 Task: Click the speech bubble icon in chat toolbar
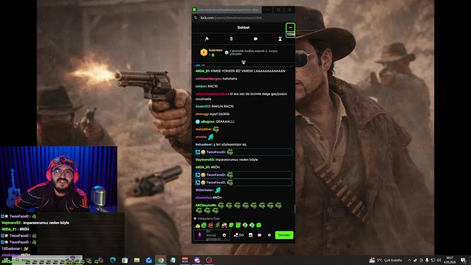pyautogui.click(x=256, y=39)
